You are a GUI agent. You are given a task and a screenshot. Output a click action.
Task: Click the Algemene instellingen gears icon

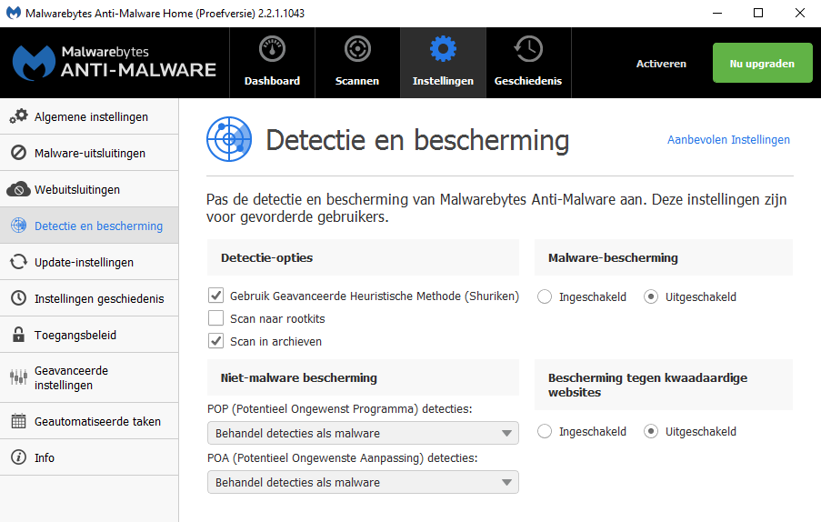[x=18, y=116]
